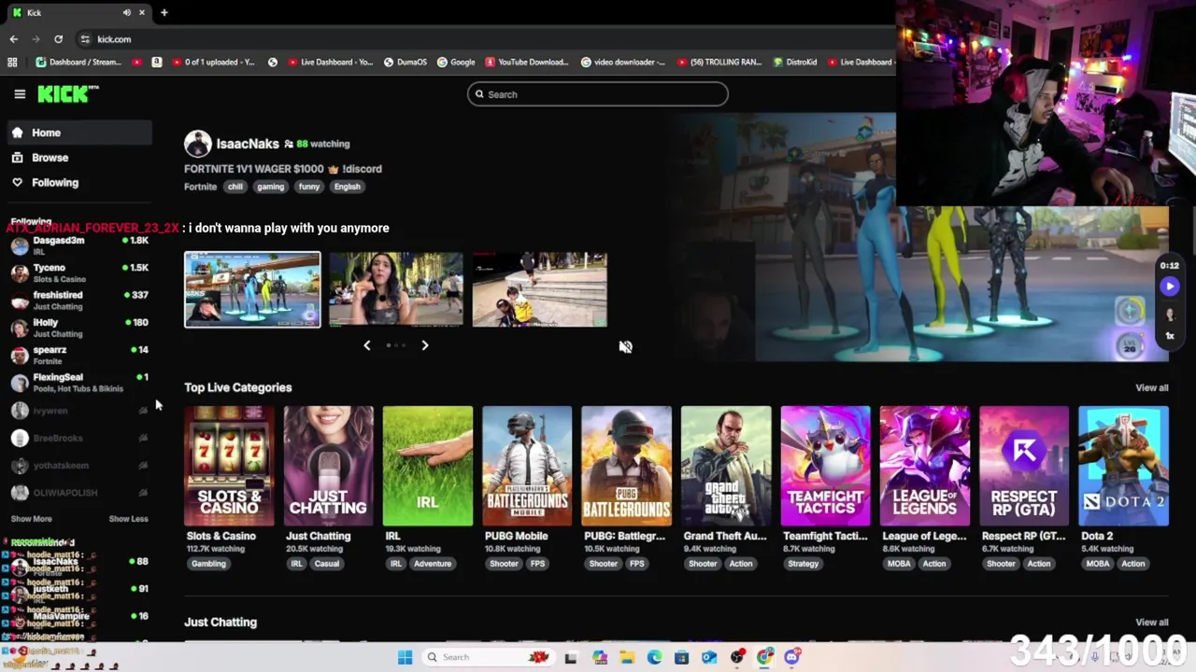This screenshot has height=672, width=1196.
Task: Open Dasgasd3m channel in Following list
Action: click(79, 245)
